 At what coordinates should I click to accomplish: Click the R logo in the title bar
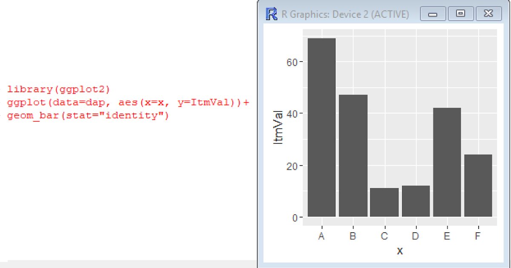tap(272, 13)
